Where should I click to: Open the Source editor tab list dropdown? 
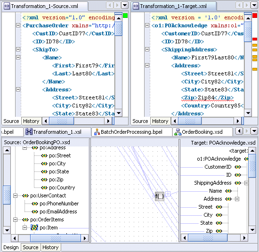click(x=125, y=6)
